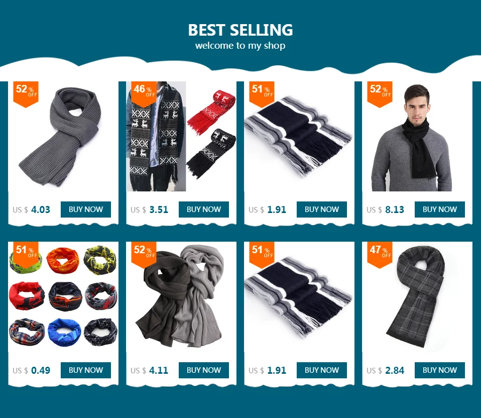The width and height of the screenshot is (481, 418).
Task: Click the US $ 2.84 price label
Action: (x=385, y=370)
